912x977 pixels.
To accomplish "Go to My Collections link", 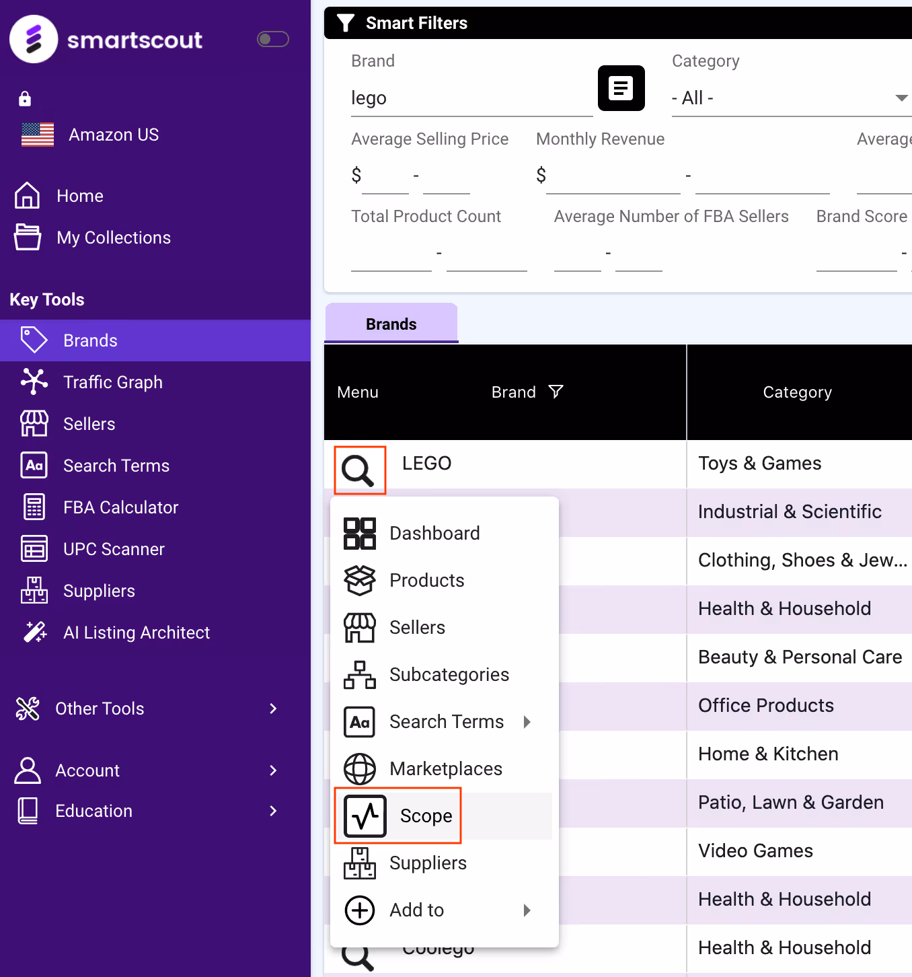I will click(114, 238).
